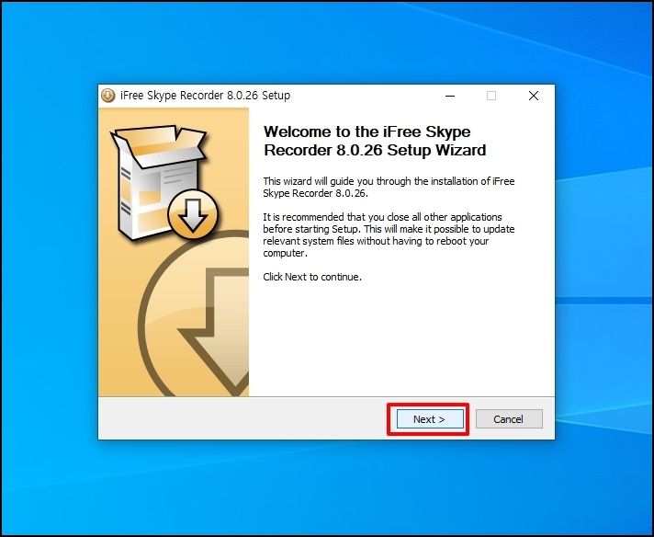The image size is (654, 537).
Task: Click the Cancel button
Action: 509,418
